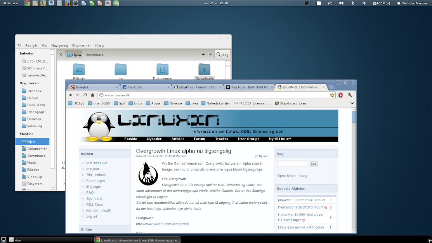Open Linus giver gnome 3.4 fingeren link
432x243 pixels.
point(301,227)
